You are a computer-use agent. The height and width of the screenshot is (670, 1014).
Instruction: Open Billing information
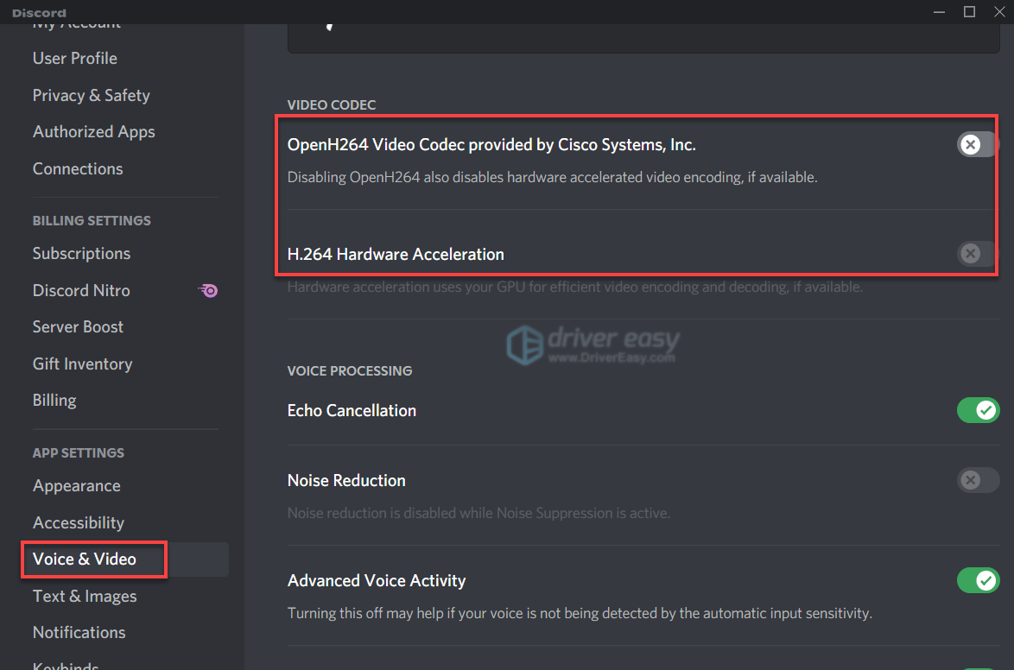point(54,400)
